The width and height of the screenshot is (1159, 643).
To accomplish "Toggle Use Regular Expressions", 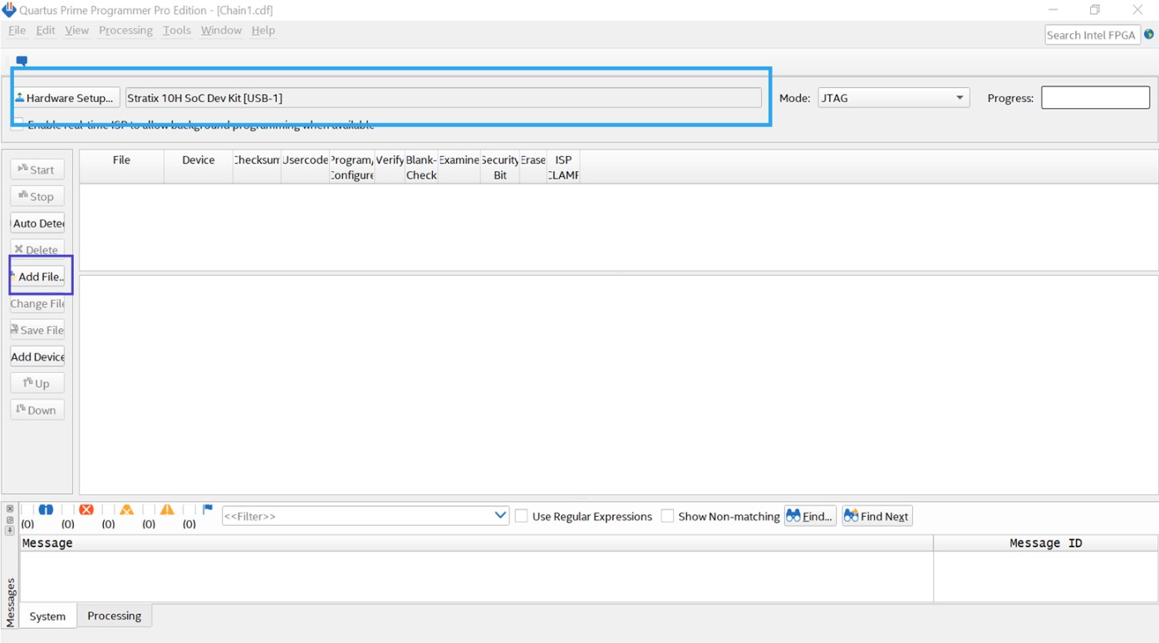I will (522, 516).
